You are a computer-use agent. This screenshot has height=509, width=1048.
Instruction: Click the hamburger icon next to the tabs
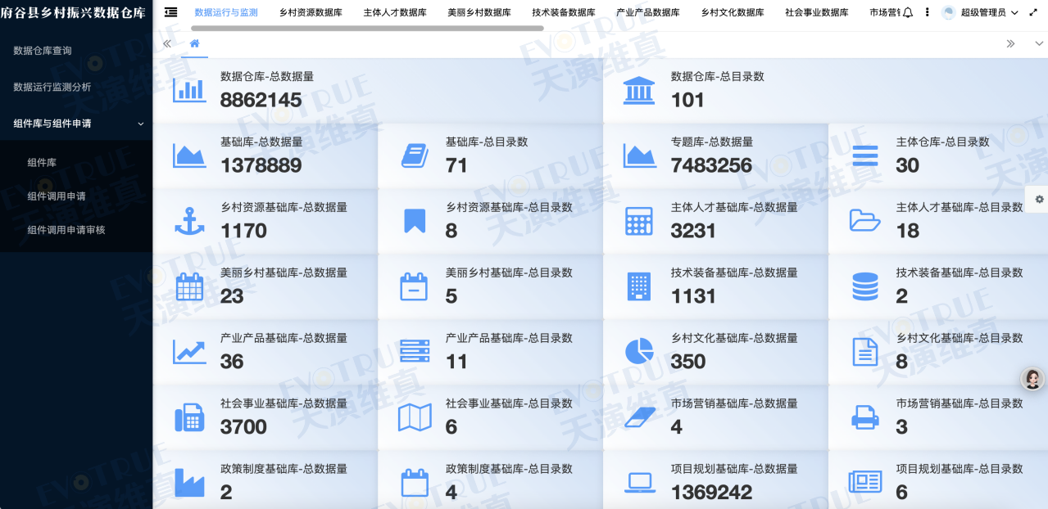point(170,12)
